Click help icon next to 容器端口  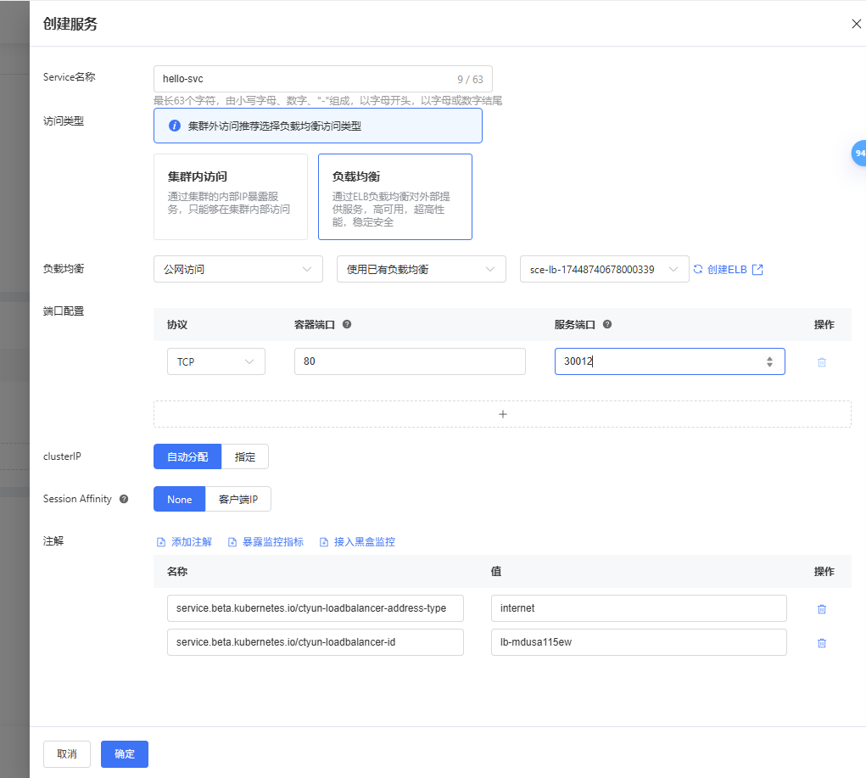tap(347, 325)
